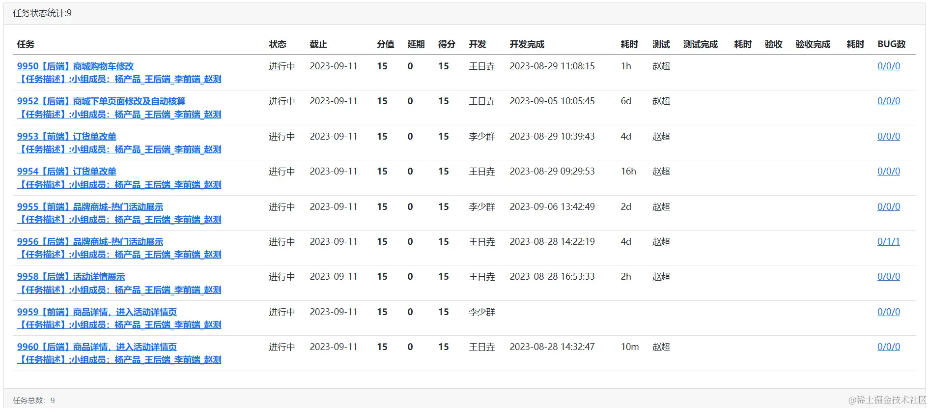Select completion time 2023-08-29 09:29:53
This screenshot has height=408, width=930.
[552, 172]
